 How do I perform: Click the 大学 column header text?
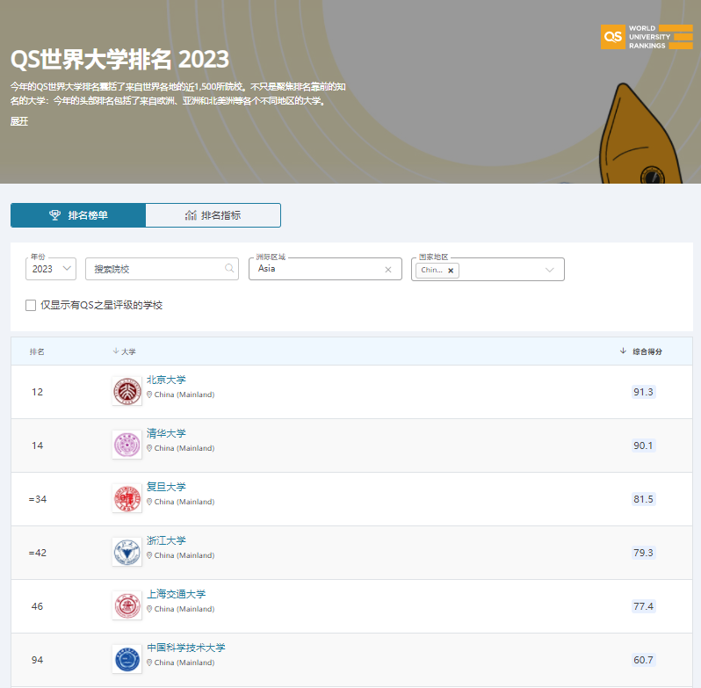tap(128, 351)
